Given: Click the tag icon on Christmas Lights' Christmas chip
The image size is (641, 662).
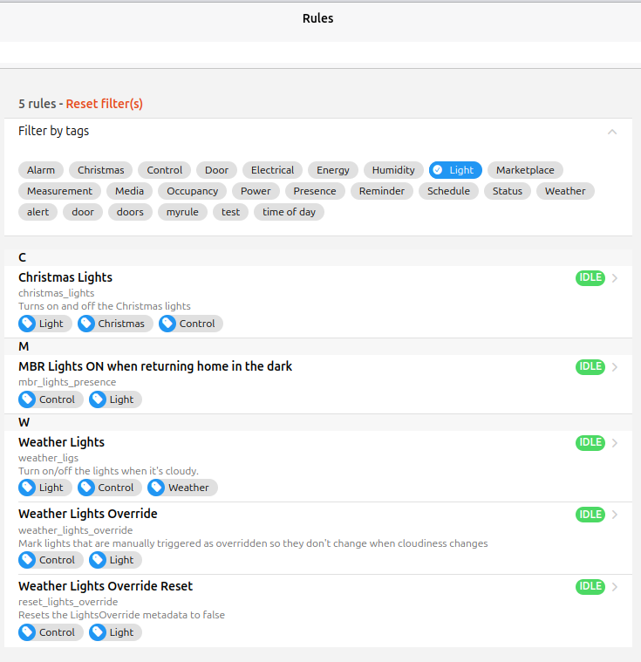Looking at the screenshot, I should 86,324.
